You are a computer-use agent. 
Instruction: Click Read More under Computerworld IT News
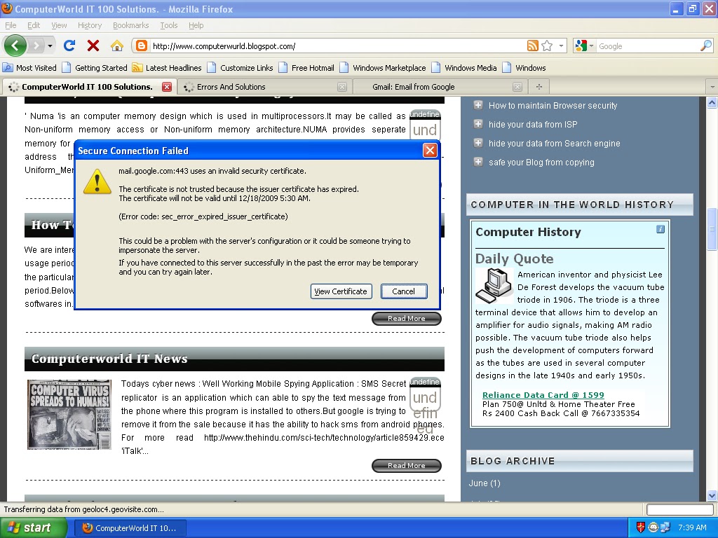coord(407,466)
